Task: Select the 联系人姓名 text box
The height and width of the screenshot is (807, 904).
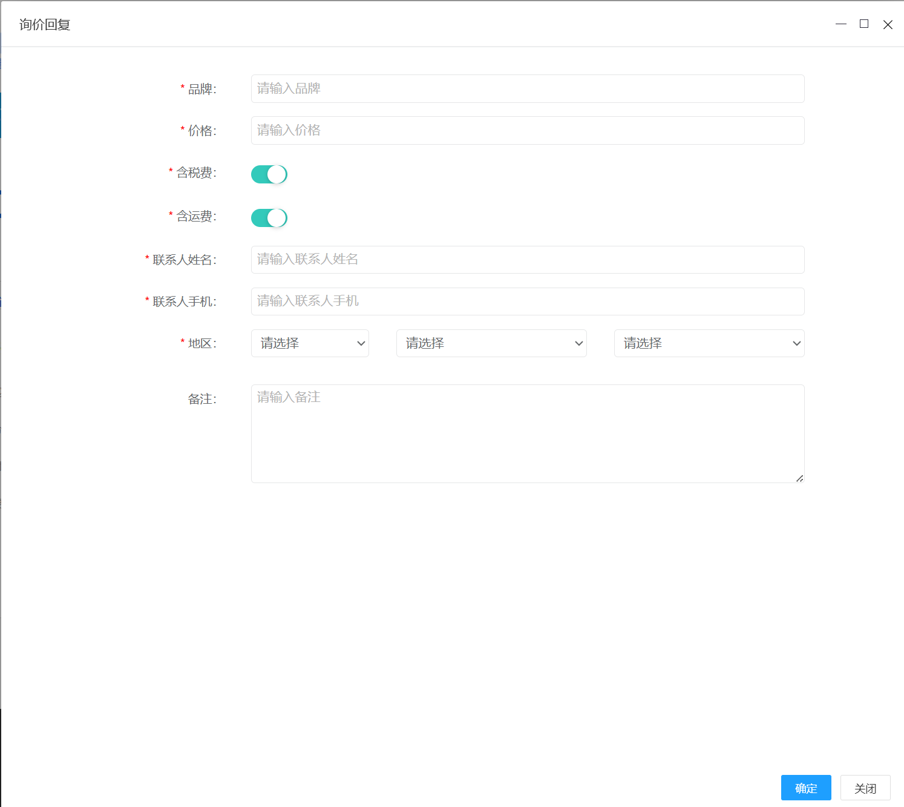Action: (x=528, y=260)
